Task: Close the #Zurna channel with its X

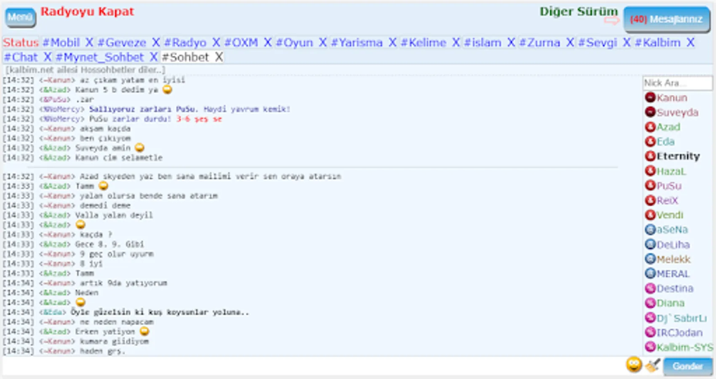Action: coord(570,43)
